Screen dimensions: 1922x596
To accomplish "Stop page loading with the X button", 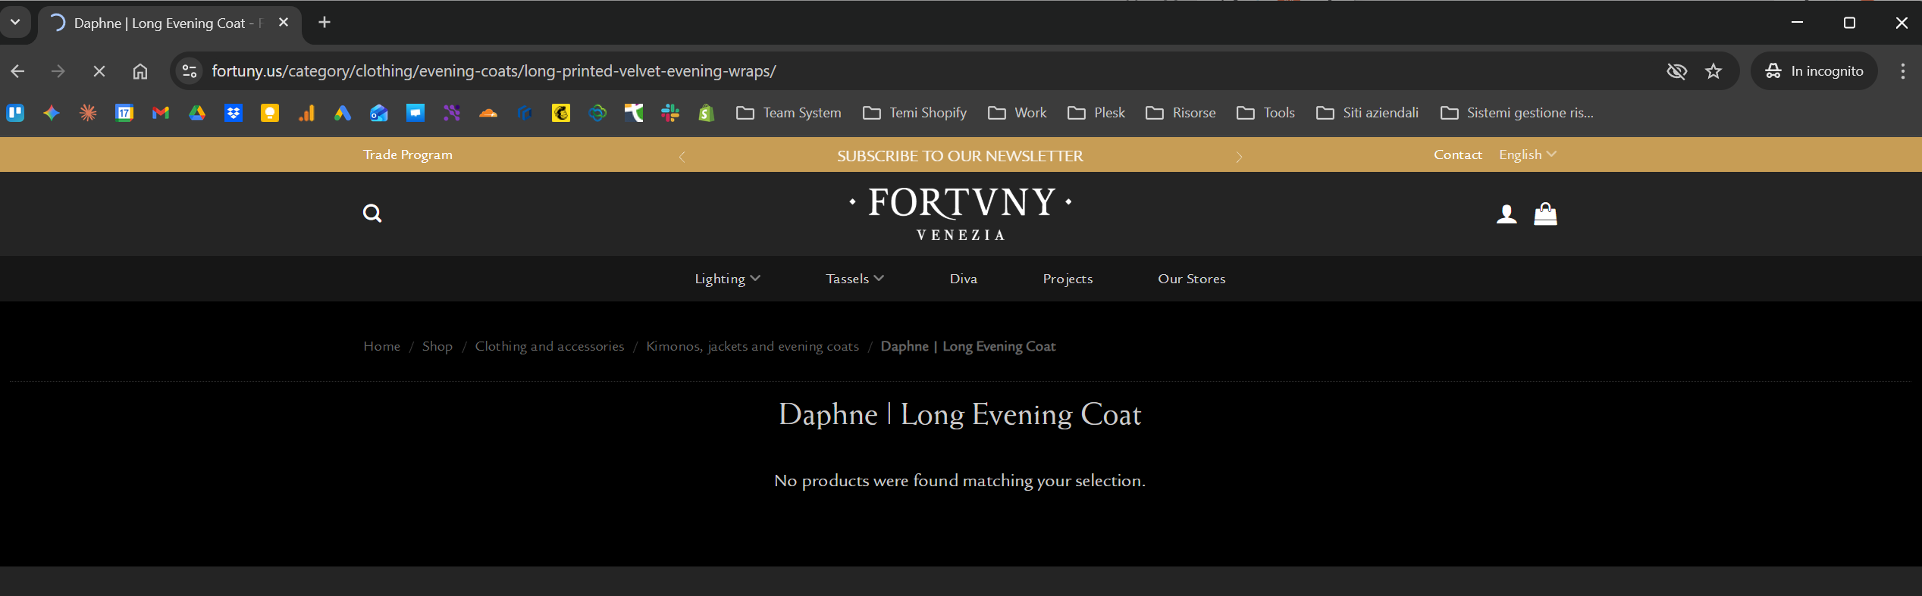I will (x=99, y=71).
